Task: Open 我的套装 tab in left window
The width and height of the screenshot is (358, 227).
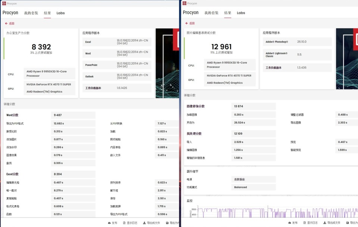Action: pos(31,13)
